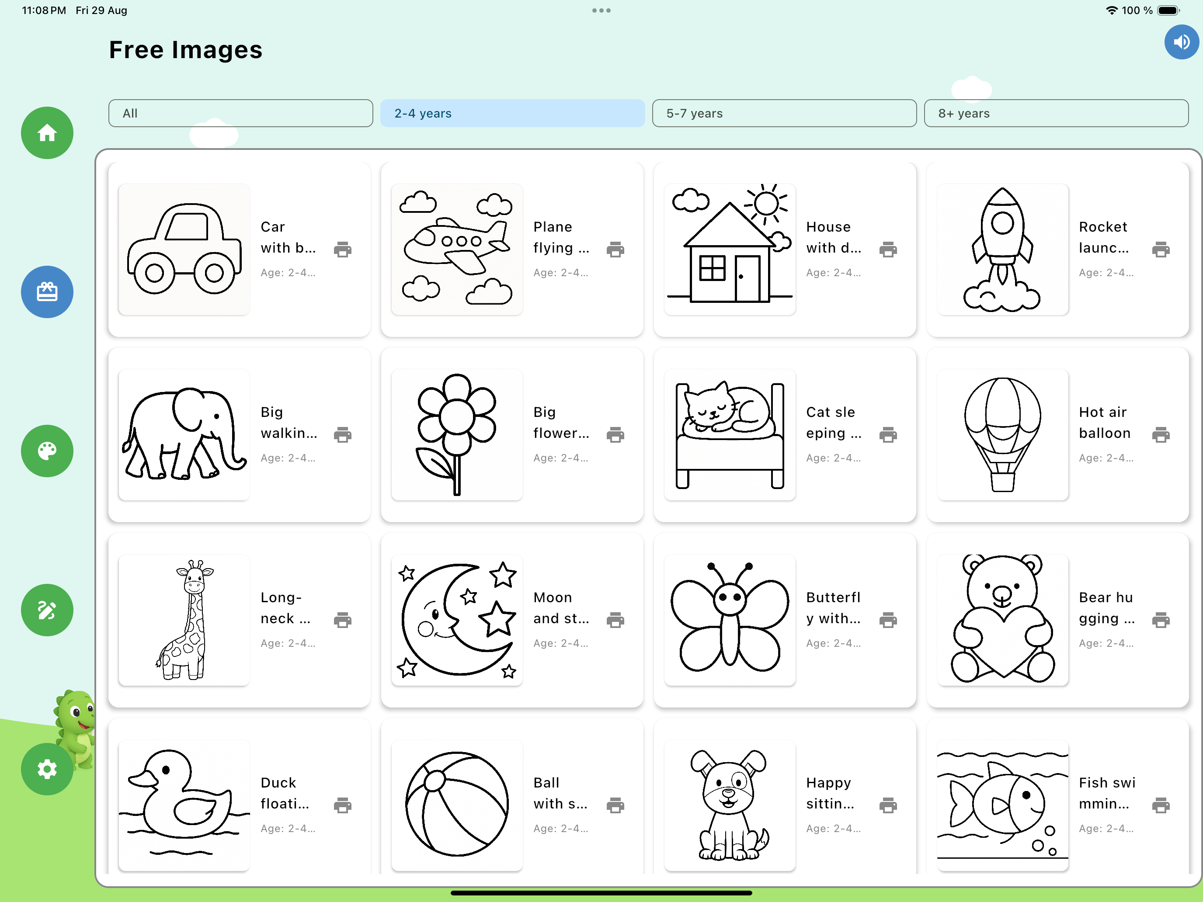
Task: Open the house coloring thumbnail
Action: 730,250
